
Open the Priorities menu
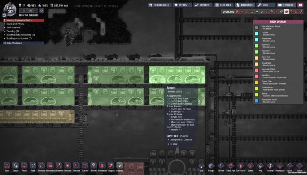pos(245,5)
